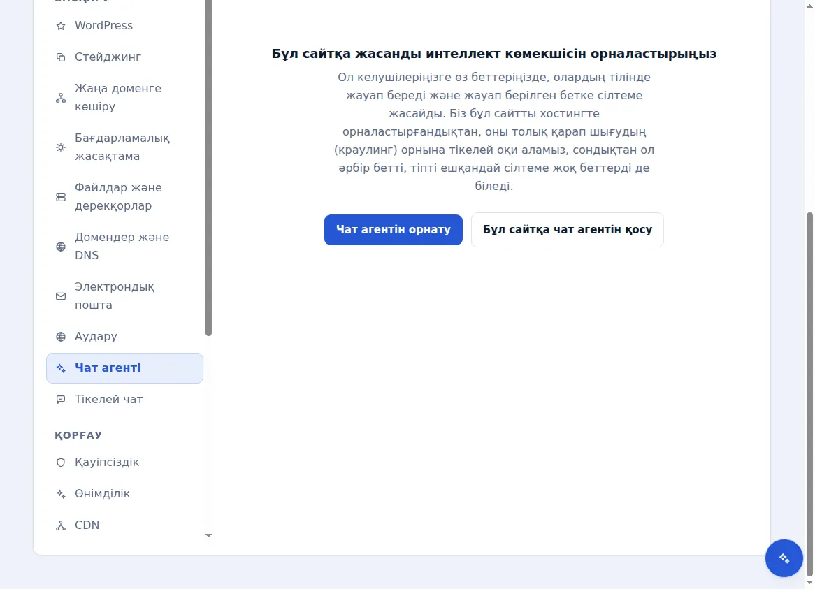Navigate to Домендер және DNS

point(124,246)
